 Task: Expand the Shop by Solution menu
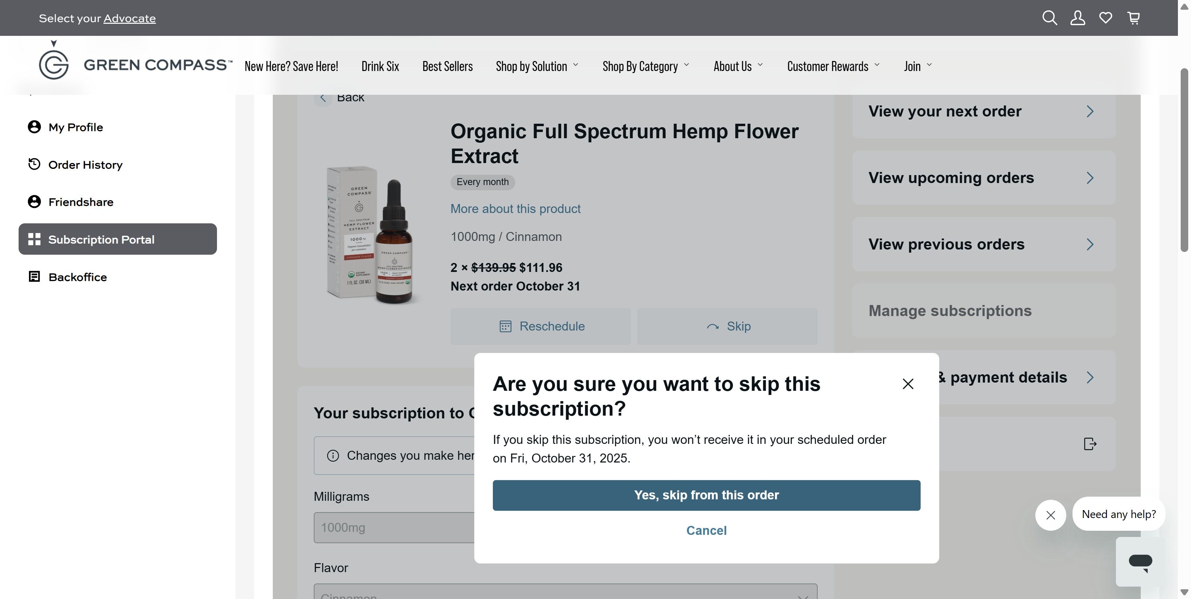click(537, 66)
